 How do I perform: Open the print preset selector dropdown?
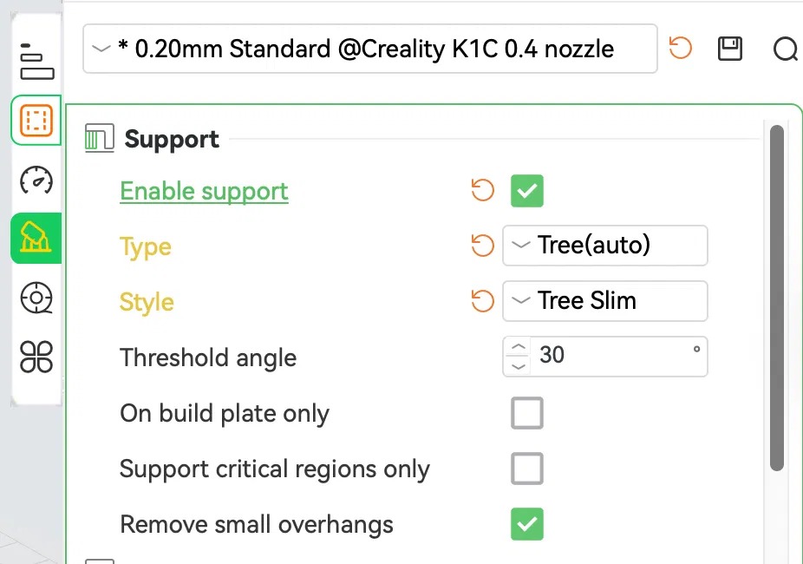point(369,49)
